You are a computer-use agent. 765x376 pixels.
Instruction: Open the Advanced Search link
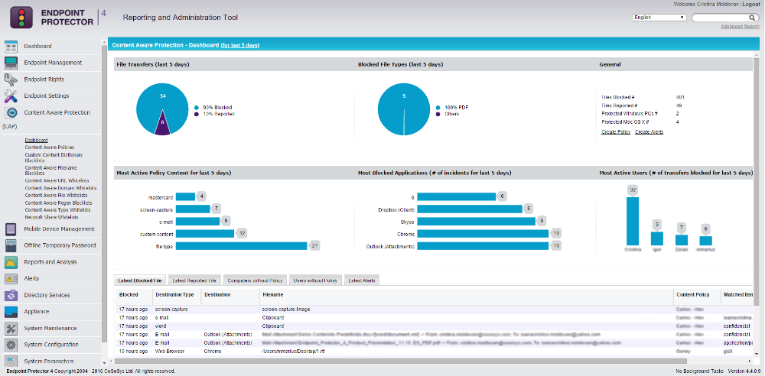[x=740, y=26]
